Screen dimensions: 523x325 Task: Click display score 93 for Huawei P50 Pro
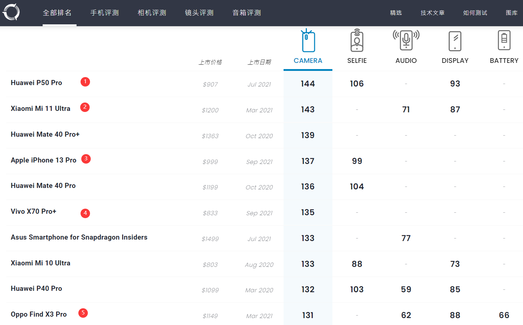point(455,84)
